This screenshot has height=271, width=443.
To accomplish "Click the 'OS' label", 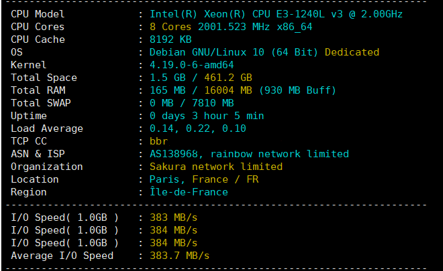I will click(x=17, y=52).
